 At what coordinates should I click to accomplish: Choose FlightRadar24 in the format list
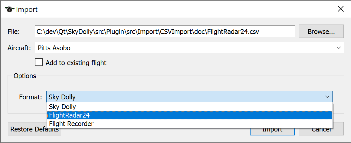click(x=190, y=115)
